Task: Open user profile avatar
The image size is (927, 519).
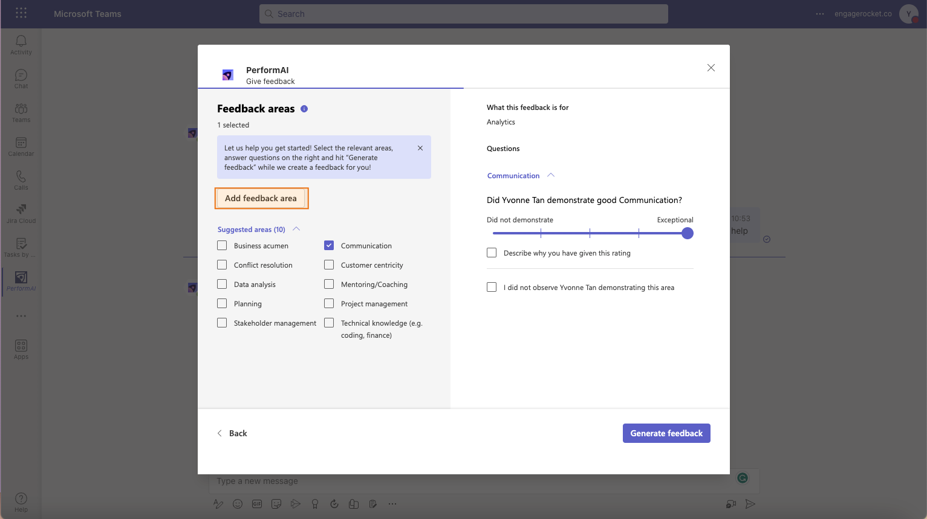Action: tap(908, 14)
